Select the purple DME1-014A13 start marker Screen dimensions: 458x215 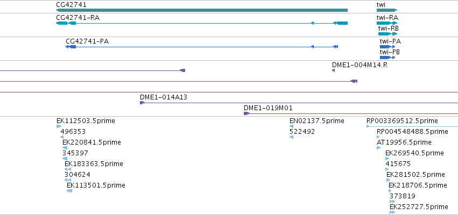142,103
